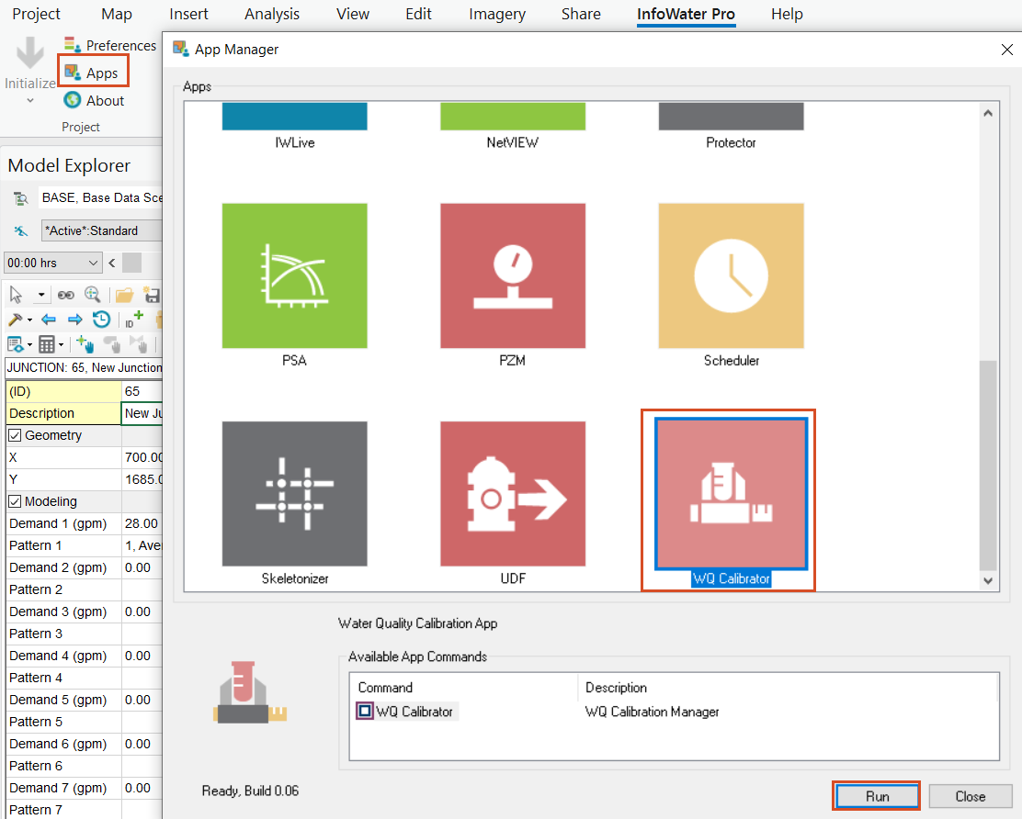Click the hammer tools icon
1022x819 pixels.
(15, 320)
